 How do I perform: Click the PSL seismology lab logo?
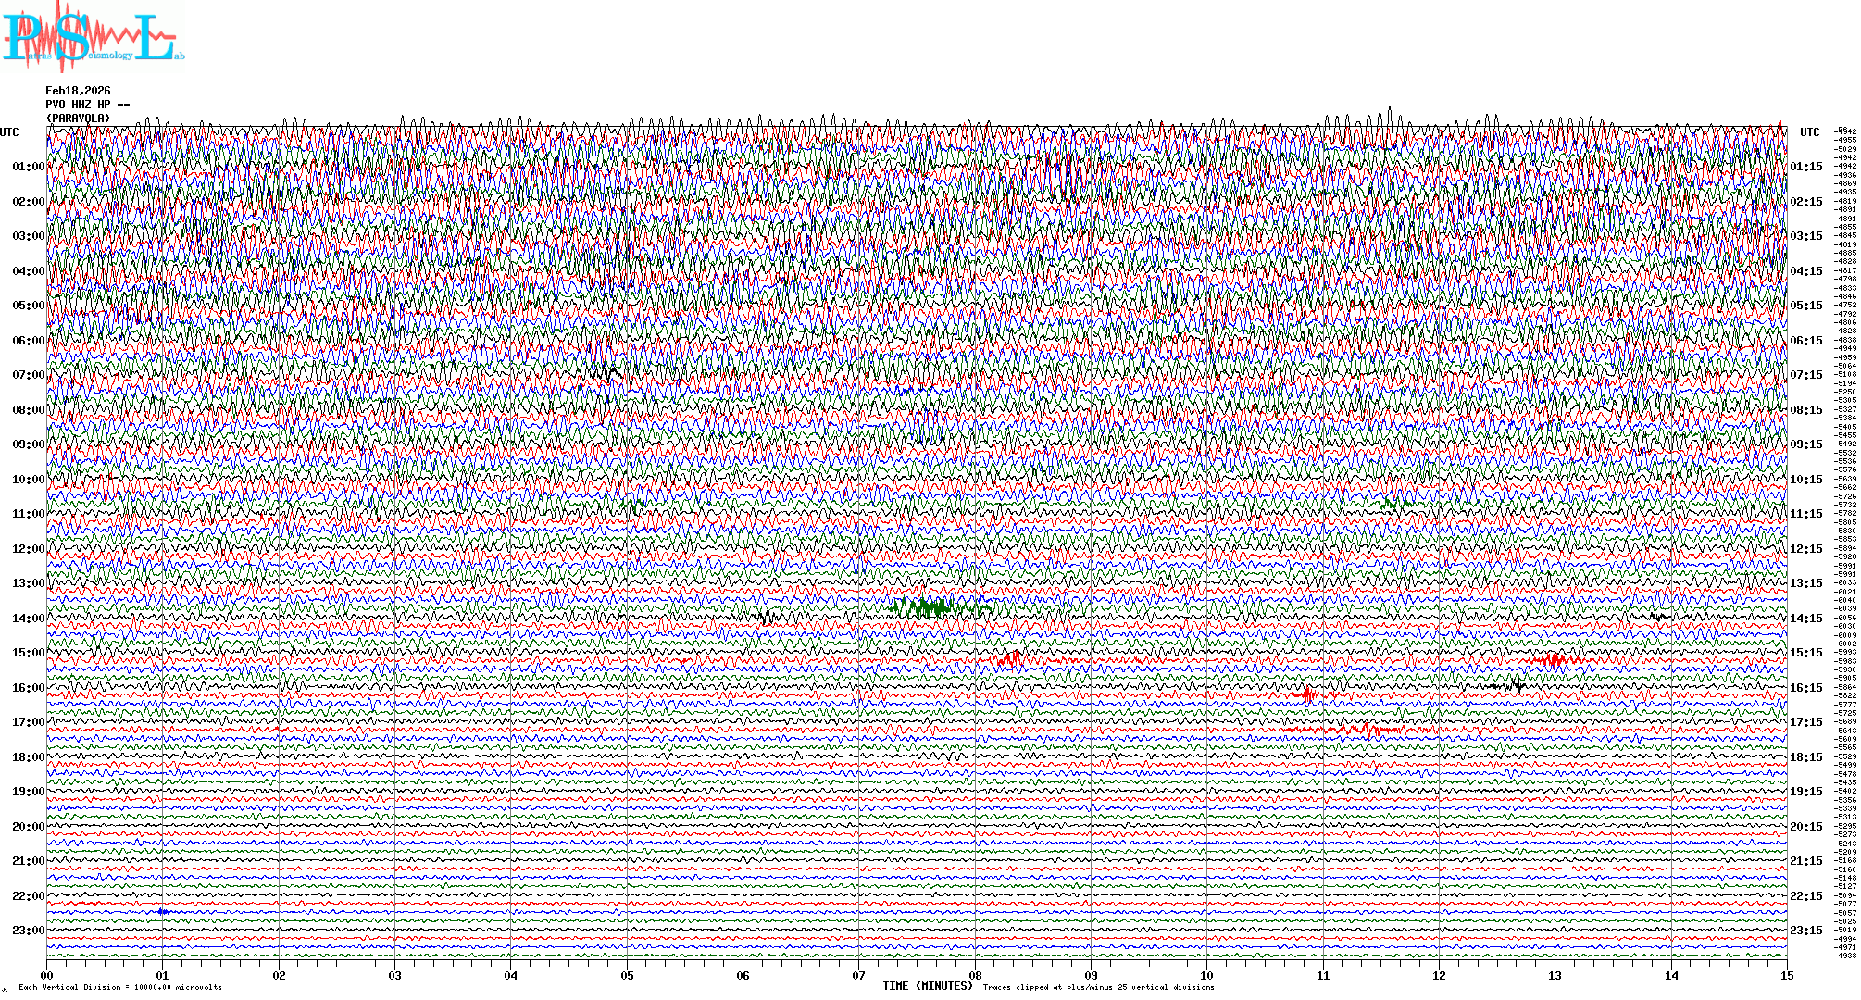tap(93, 37)
